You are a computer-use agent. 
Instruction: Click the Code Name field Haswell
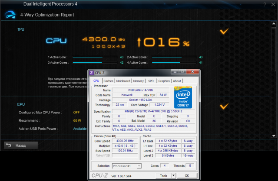pyautogui.click(x=127, y=95)
